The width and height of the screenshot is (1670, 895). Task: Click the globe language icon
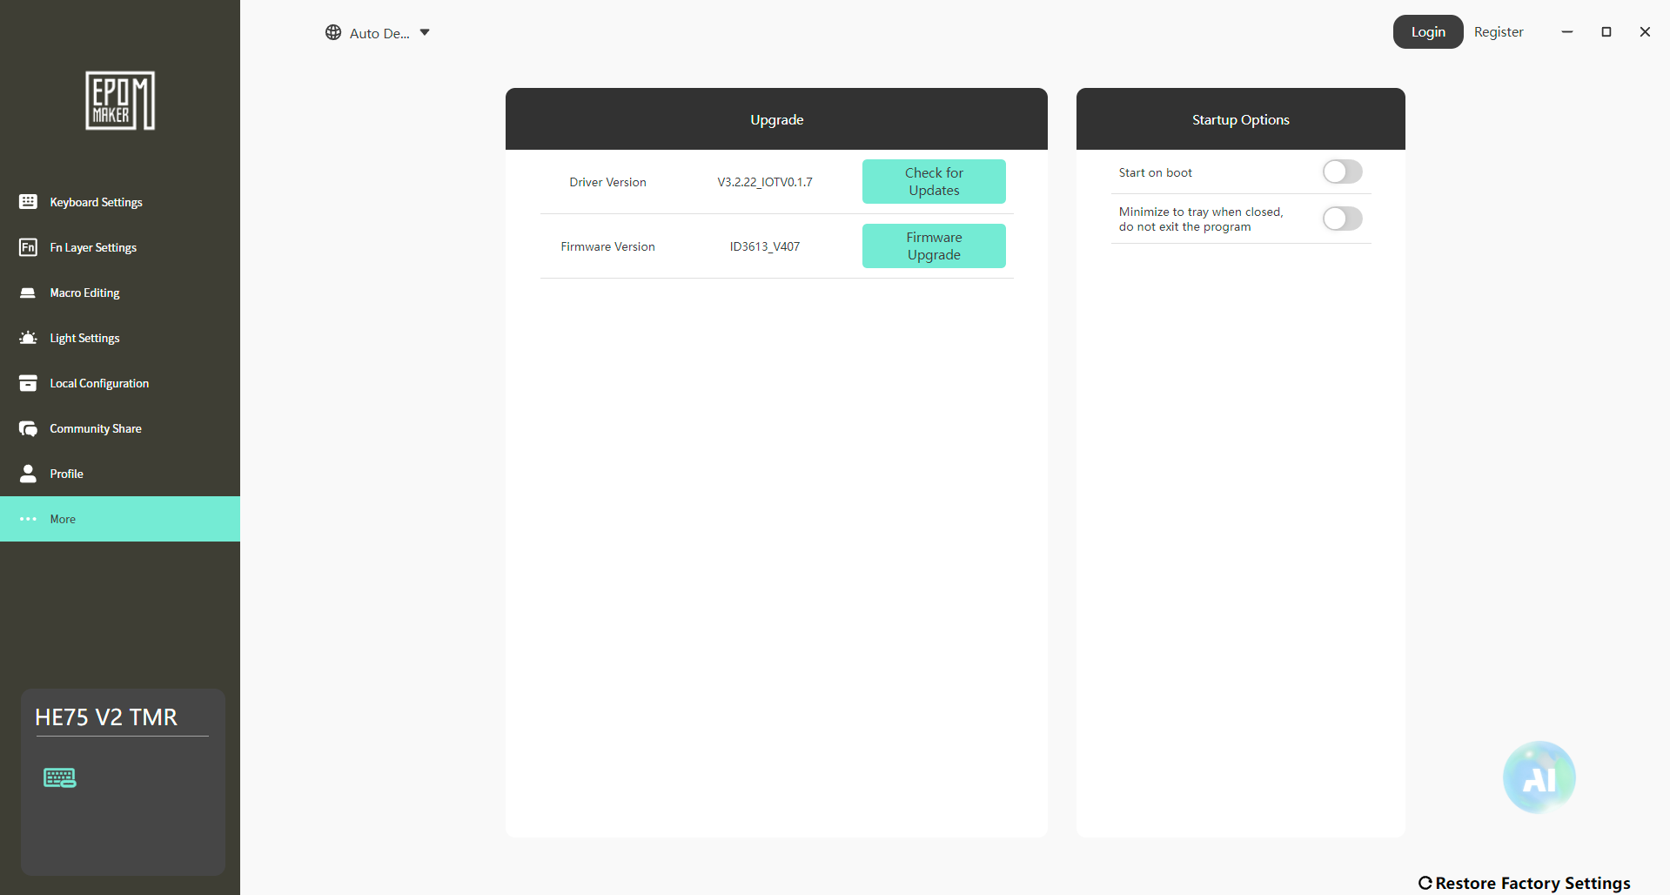point(333,32)
